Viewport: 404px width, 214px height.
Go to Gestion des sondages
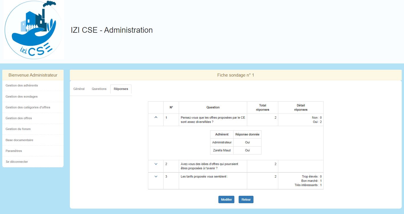[x=22, y=96]
